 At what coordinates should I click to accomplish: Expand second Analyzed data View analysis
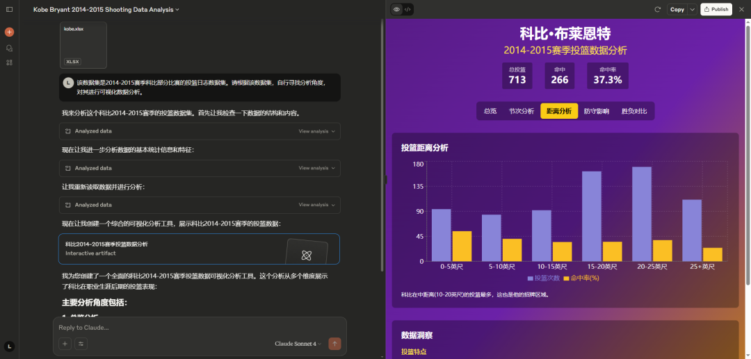pos(316,168)
